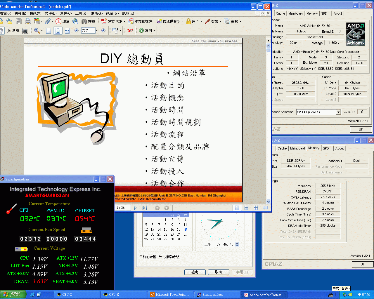
Task: Select the 選擇 text select tool
Action: (x=12, y=30)
